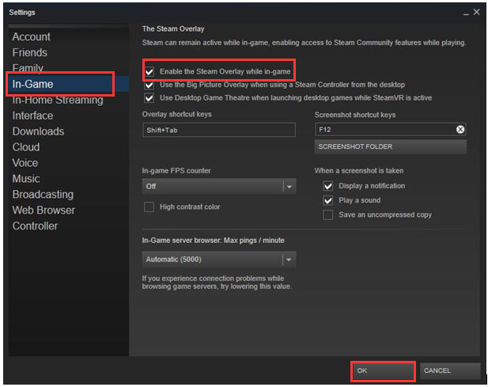Click the OK button

point(383,371)
